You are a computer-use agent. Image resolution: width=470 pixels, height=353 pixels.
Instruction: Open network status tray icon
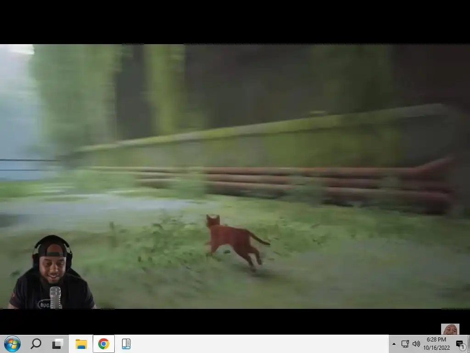405,344
